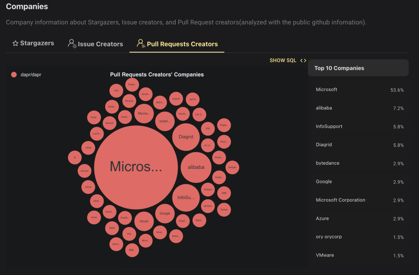419x275 pixels.
Task: Select the Pull Requests Creators tab
Action: [x=177, y=44]
